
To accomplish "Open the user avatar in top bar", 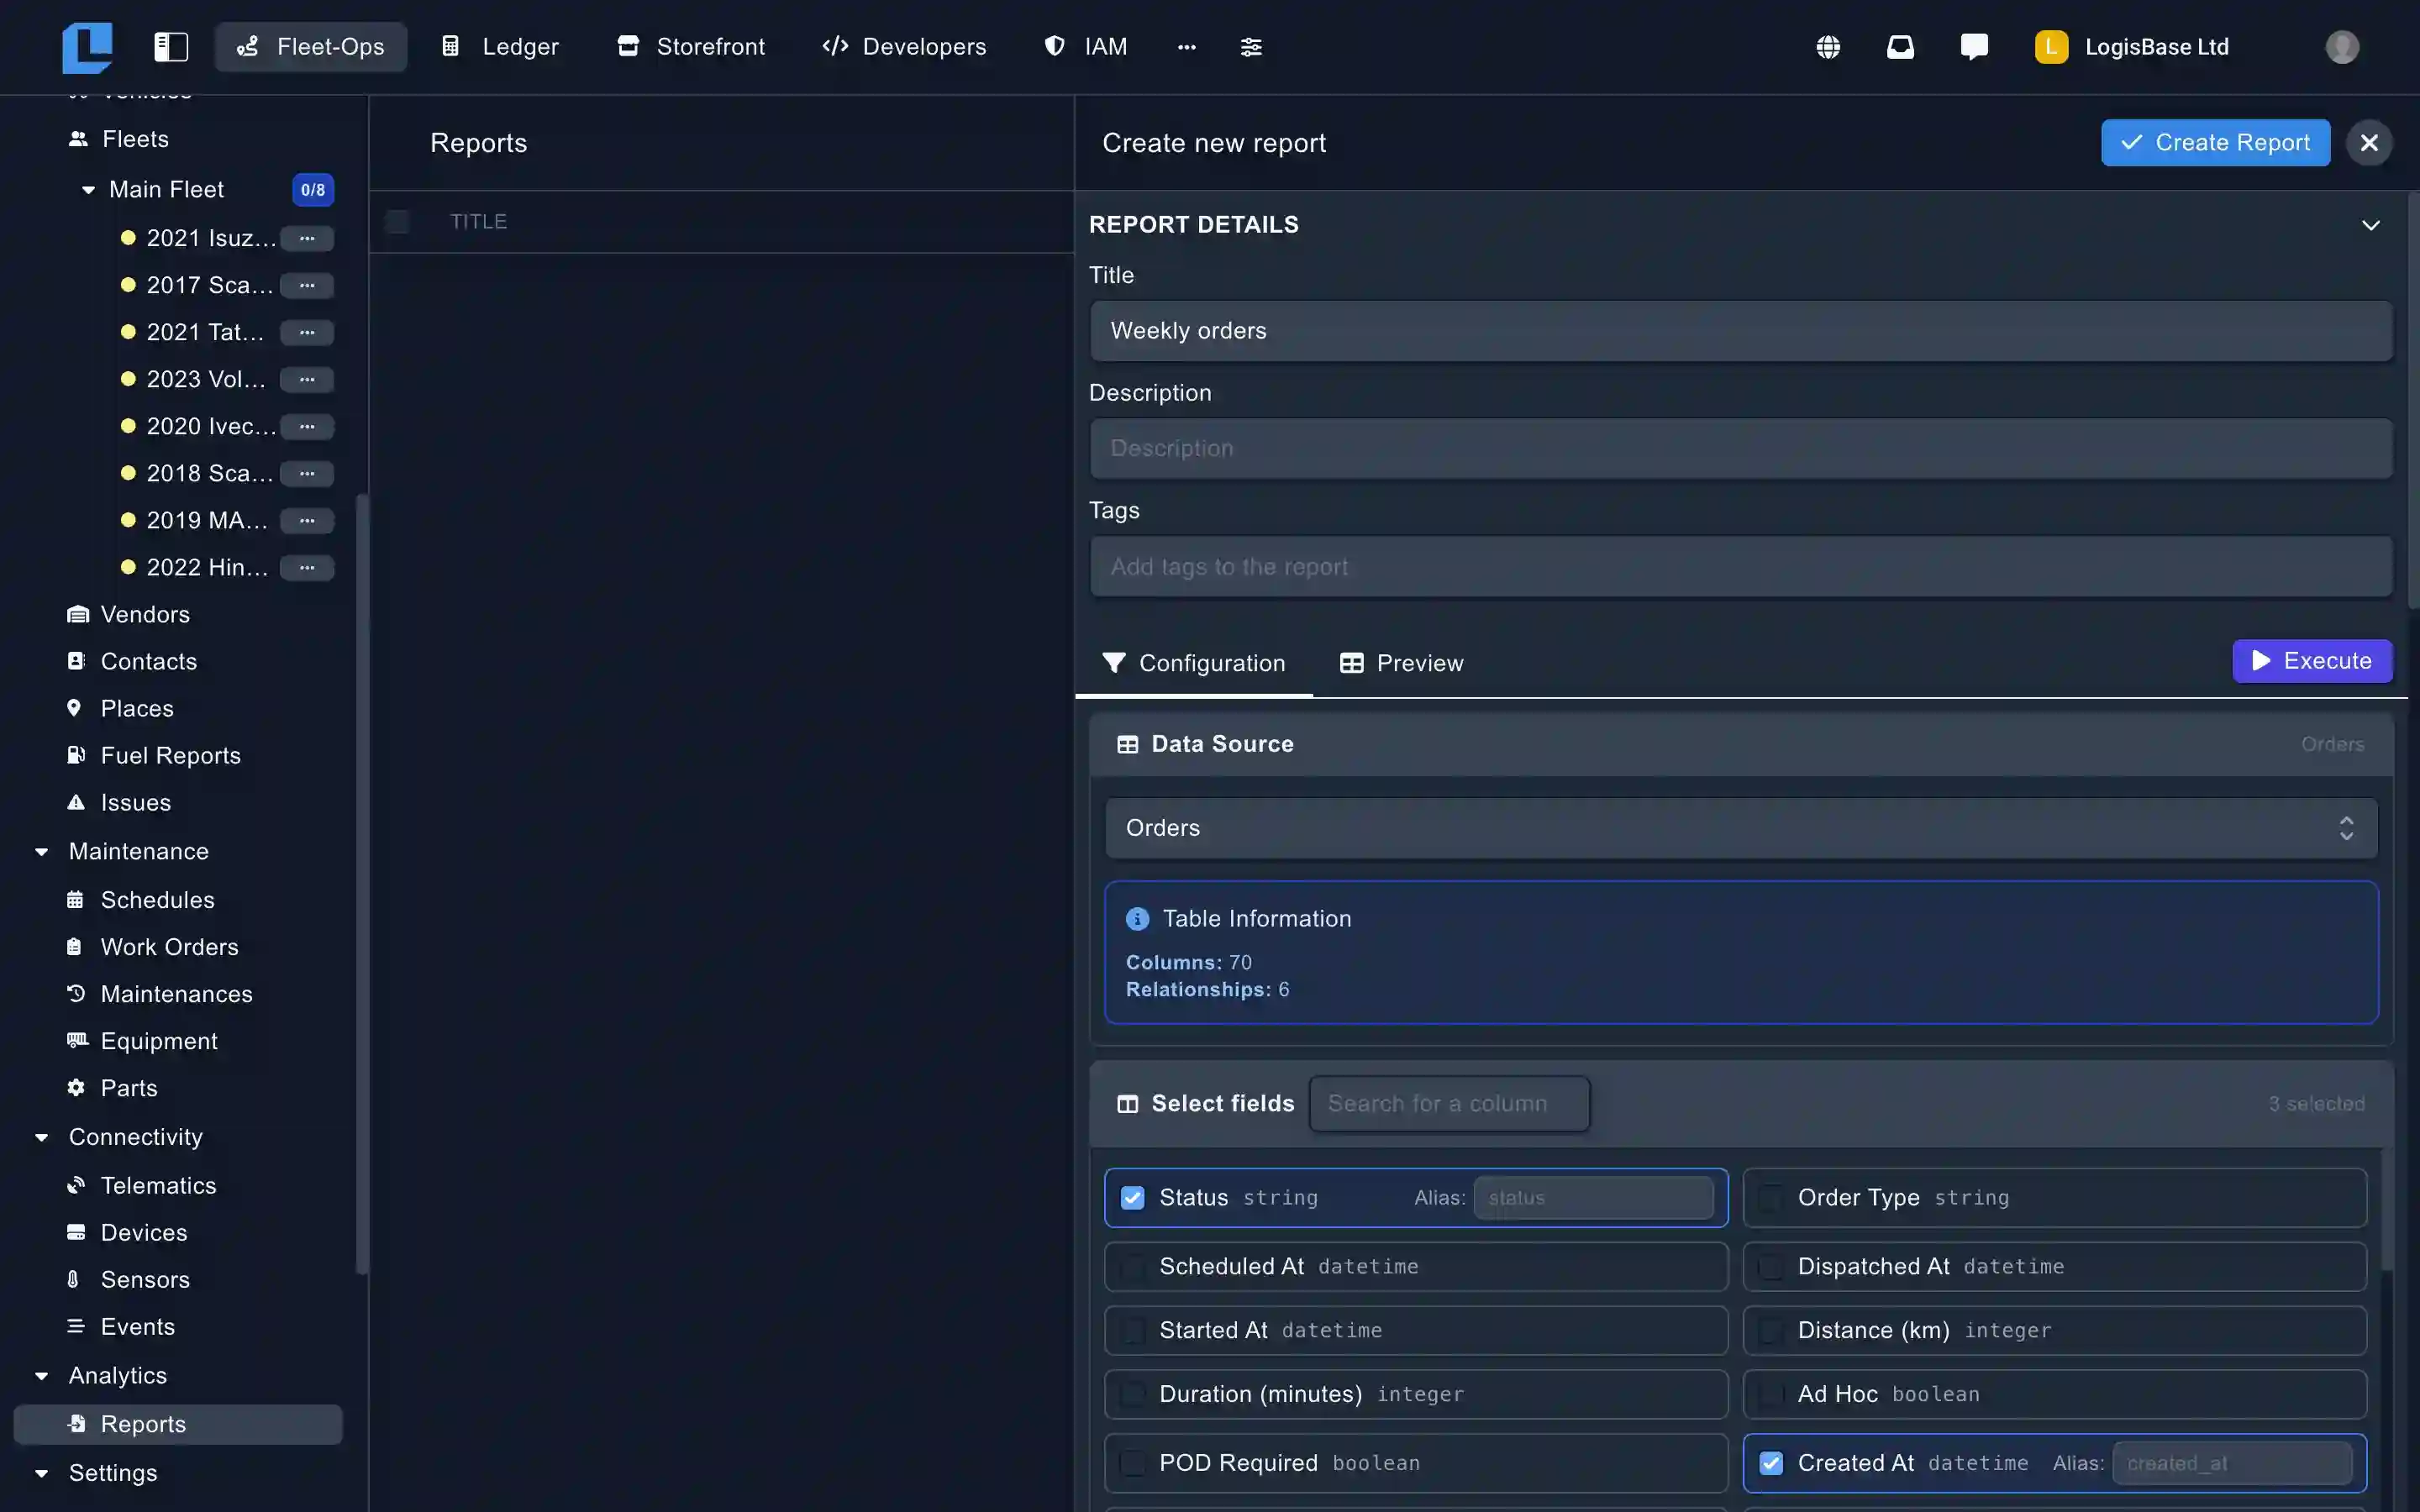I will point(2342,47).
